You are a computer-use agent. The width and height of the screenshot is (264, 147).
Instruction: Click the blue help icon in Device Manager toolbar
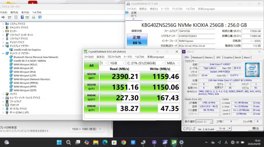click(x=22, y=17)
